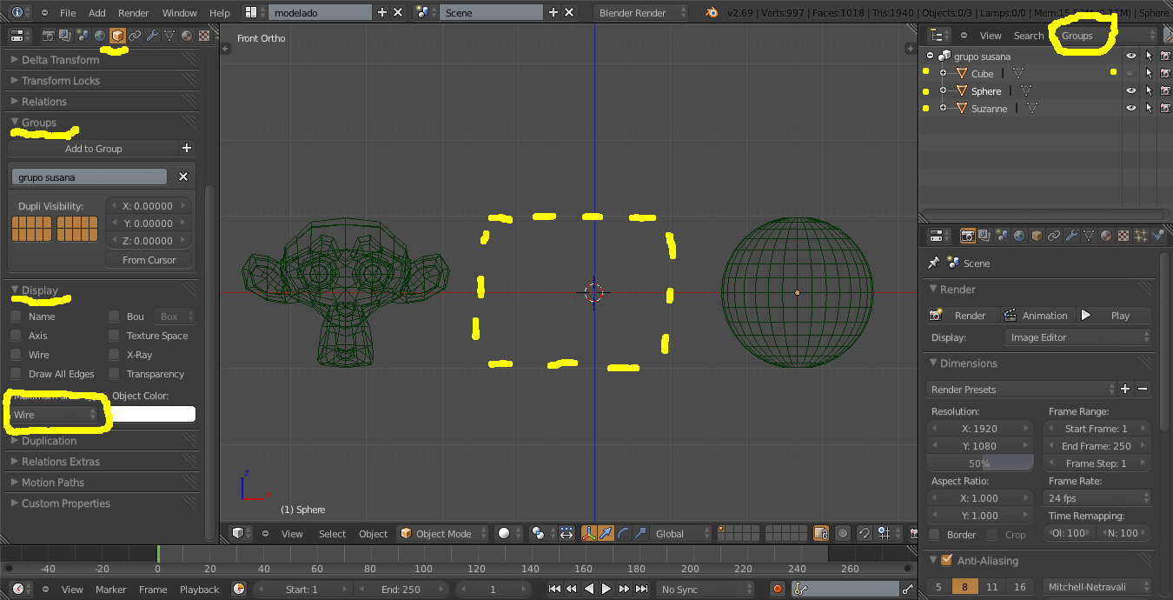Screen dimensions: 1173x600
Task: Open the Particles tab in right properties editor
Action: coord(1141,236)
